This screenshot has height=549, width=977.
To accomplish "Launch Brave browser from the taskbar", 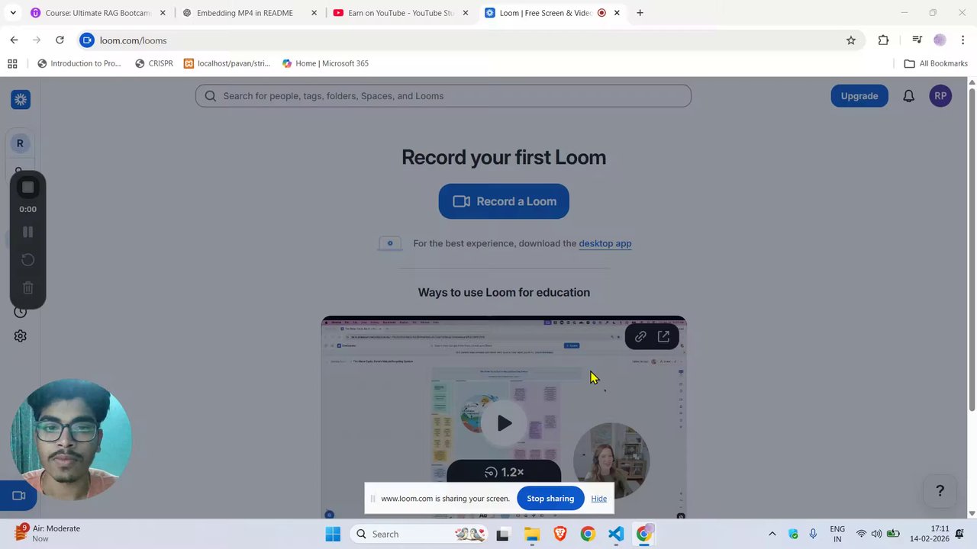I will pyautogui.click(x=560, y=535).
